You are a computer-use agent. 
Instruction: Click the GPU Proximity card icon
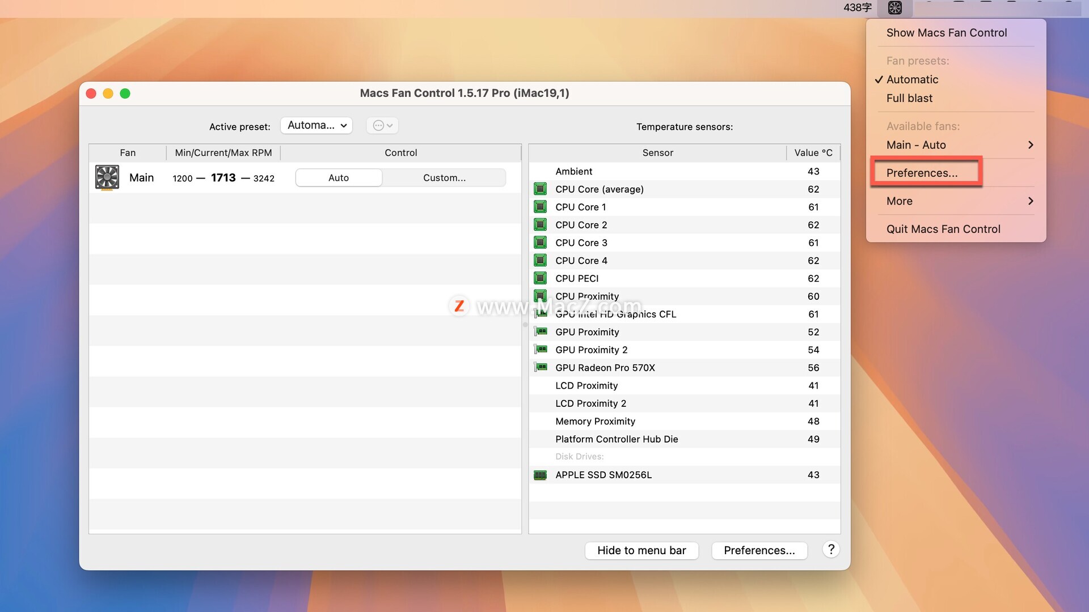coord(541,331)
